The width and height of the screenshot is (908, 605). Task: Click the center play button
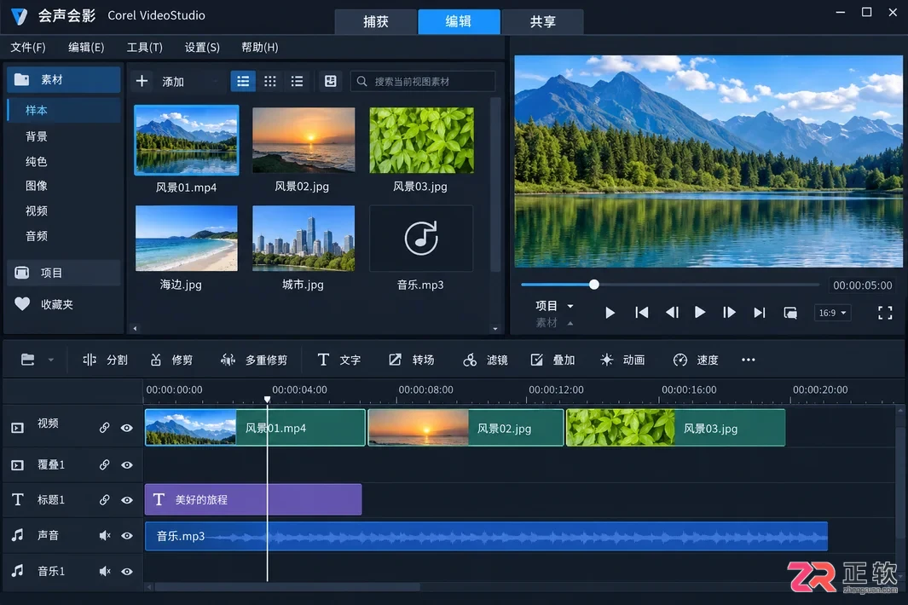(x=699, y=313)
